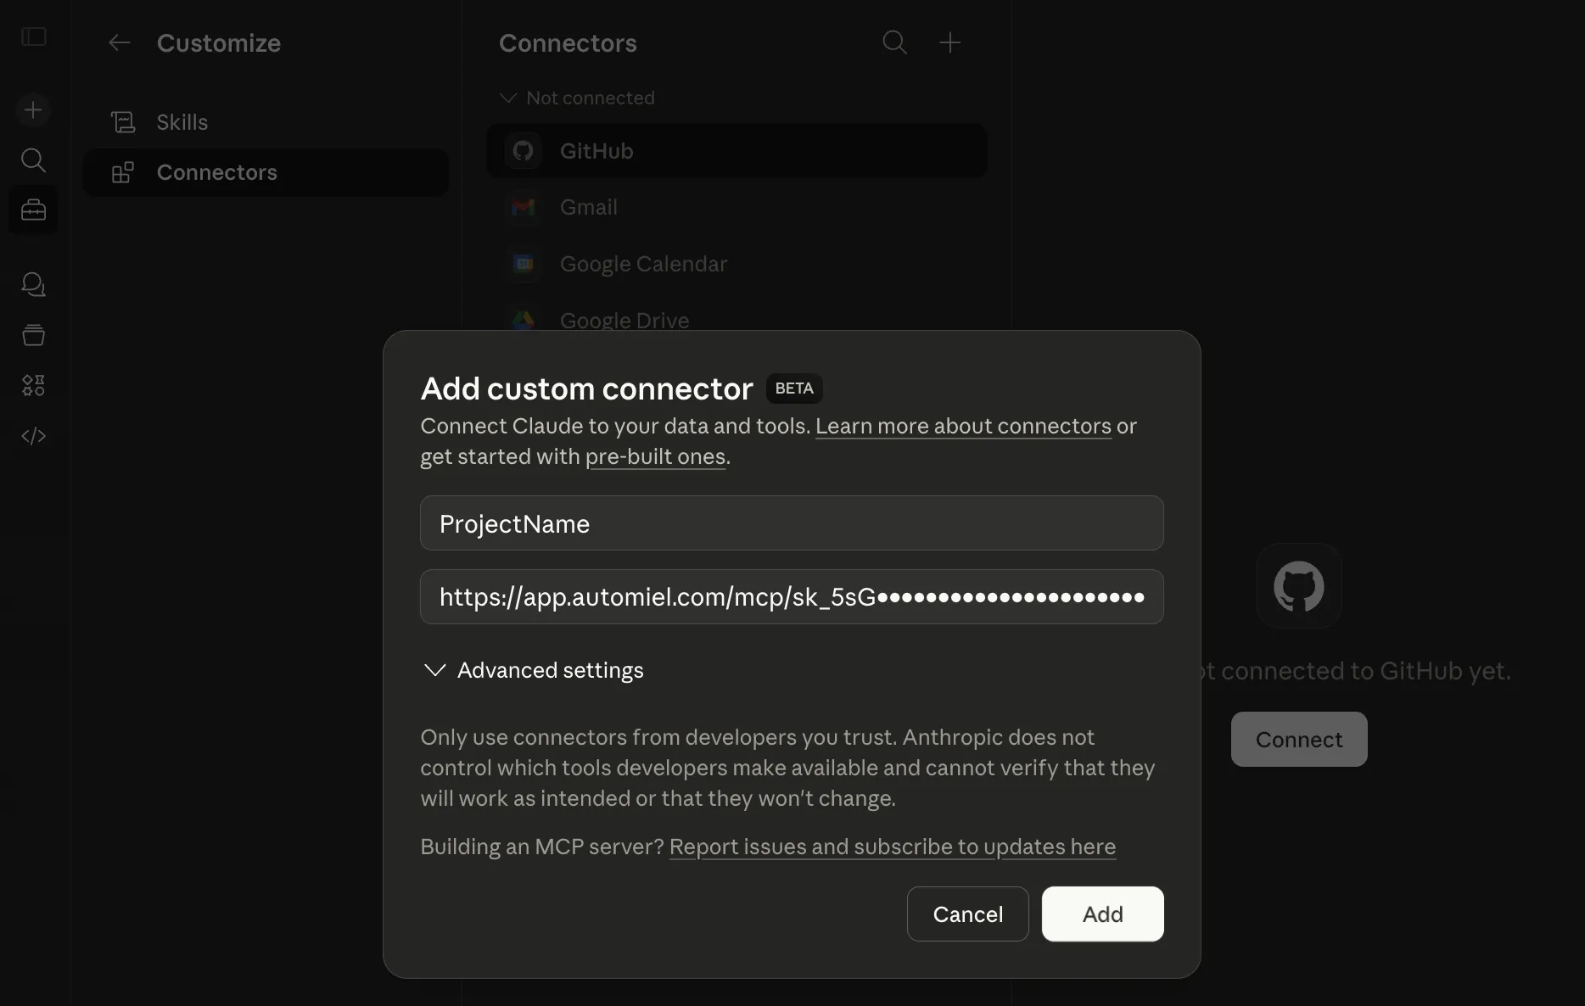Screen dimensions: 1585x1006
Task: Open chats via the speech bubble icon
Action: [x=33, y=284]
